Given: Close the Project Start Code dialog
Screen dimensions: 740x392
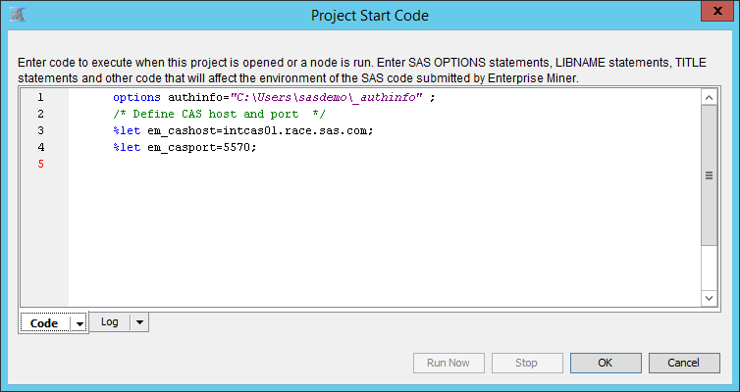Looking at the screenshot, I should [x=715, y=13].
